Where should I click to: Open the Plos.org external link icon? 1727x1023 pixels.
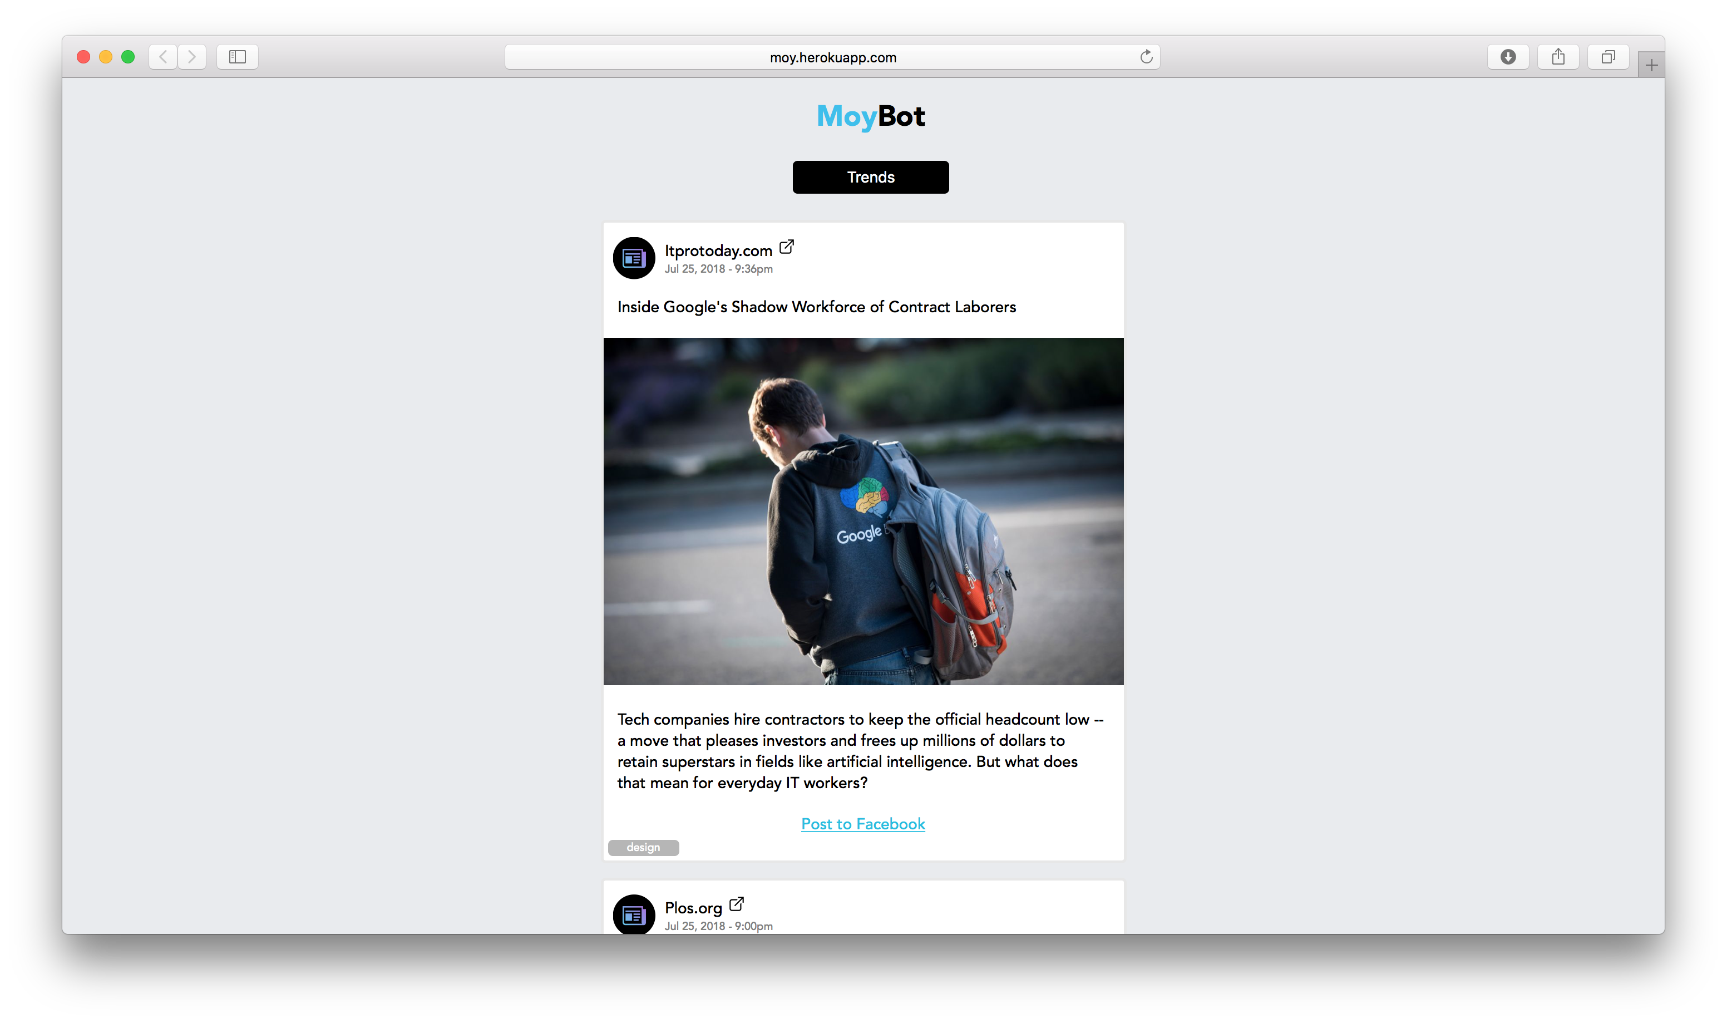(736, 904)
